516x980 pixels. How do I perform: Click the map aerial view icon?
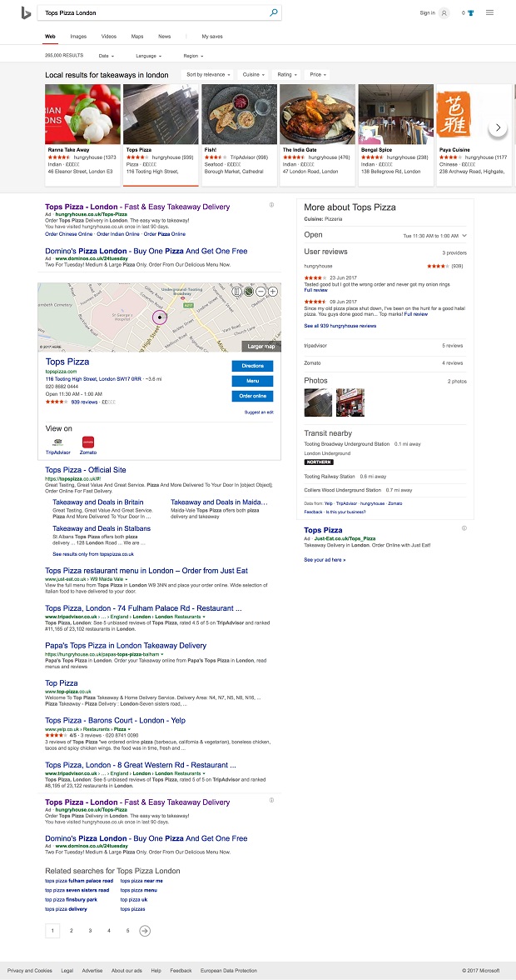tap(248, 292)
